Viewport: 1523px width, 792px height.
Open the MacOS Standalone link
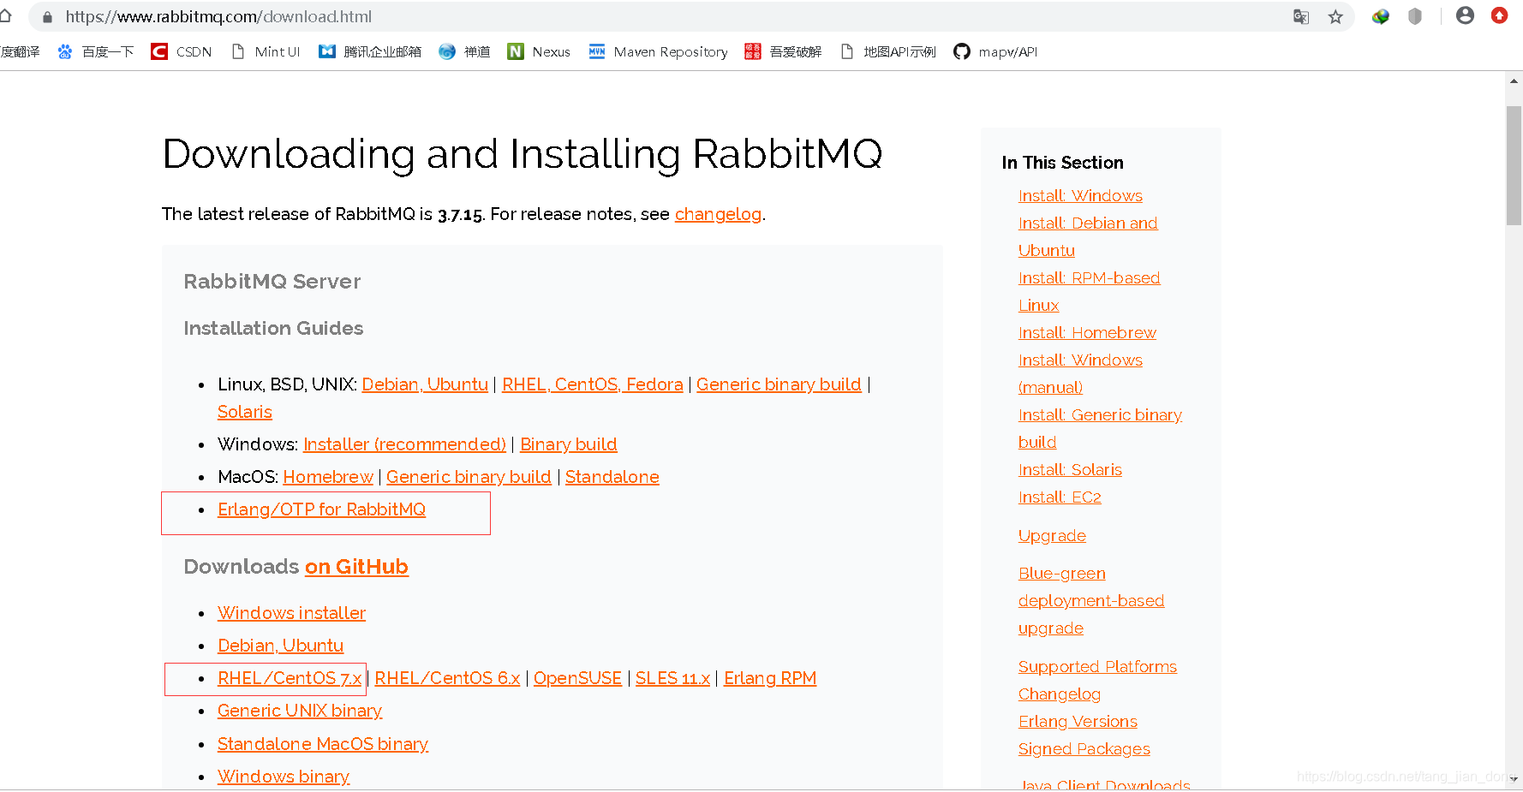tap(612, 477)
